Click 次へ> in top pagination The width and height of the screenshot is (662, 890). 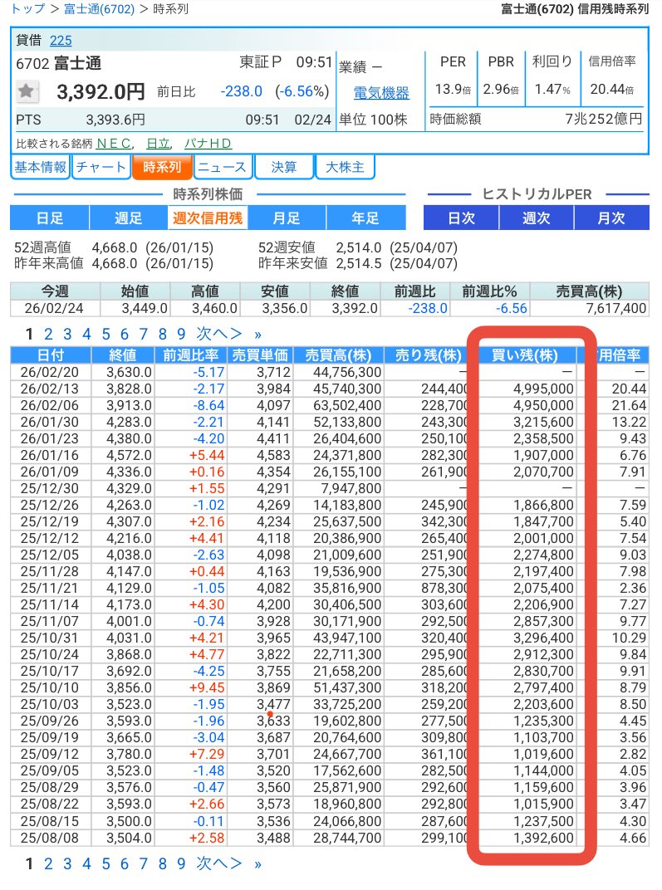point(219,334)
